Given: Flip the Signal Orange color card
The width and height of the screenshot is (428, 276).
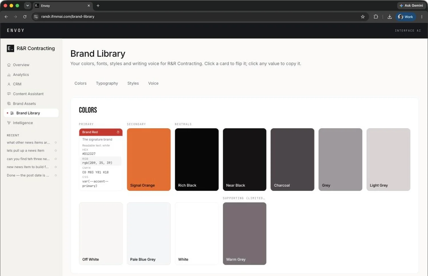Looking at the screenshot, I should (x=149, y=160).
